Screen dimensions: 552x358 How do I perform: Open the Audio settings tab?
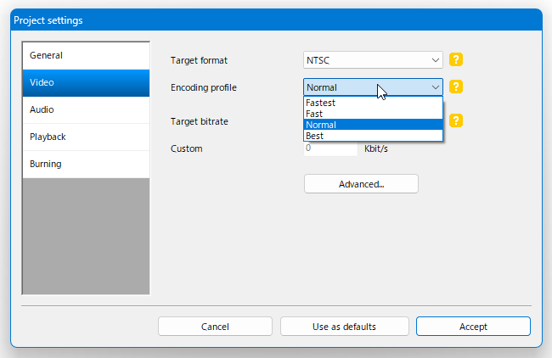pyautogui.click(x=86, y=109)
